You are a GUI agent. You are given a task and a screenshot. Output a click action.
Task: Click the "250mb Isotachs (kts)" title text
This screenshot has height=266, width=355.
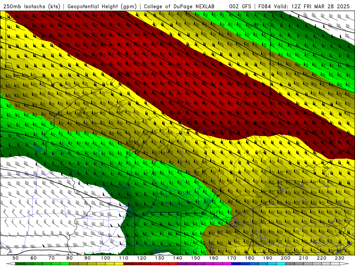[32, 7]
